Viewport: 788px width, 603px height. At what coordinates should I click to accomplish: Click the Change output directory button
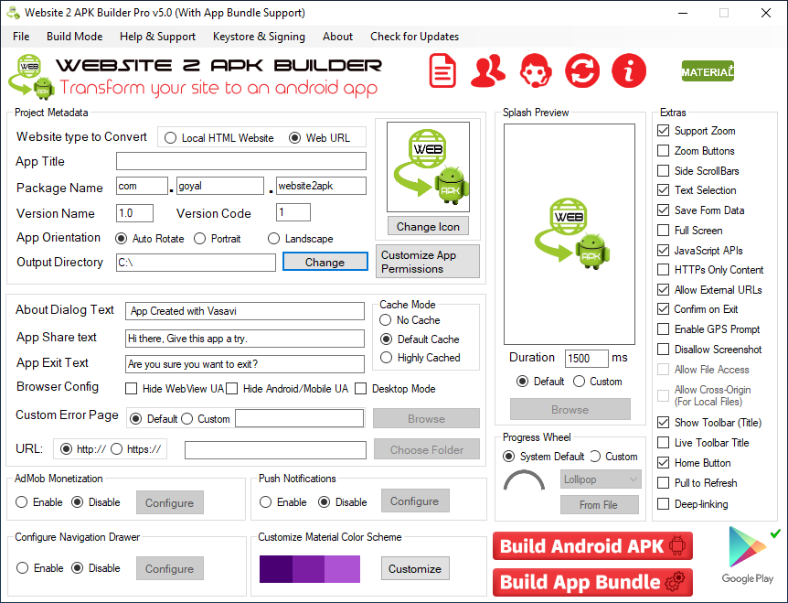click(325, 262)
